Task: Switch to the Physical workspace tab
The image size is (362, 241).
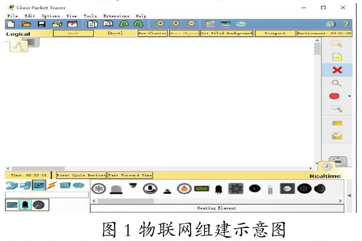Action: 34,42
